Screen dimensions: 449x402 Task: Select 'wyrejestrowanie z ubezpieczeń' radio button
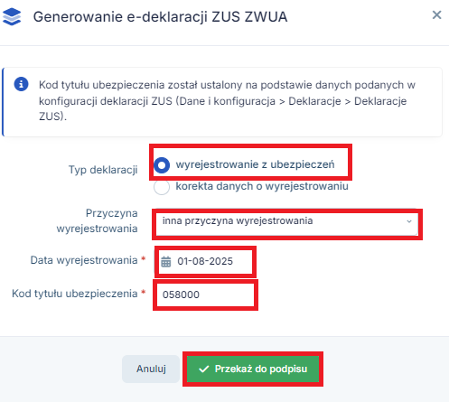(x=162, y=165)
